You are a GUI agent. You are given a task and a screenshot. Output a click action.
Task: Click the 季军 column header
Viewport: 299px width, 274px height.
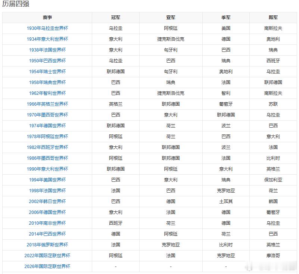click(x=226, y=18)
